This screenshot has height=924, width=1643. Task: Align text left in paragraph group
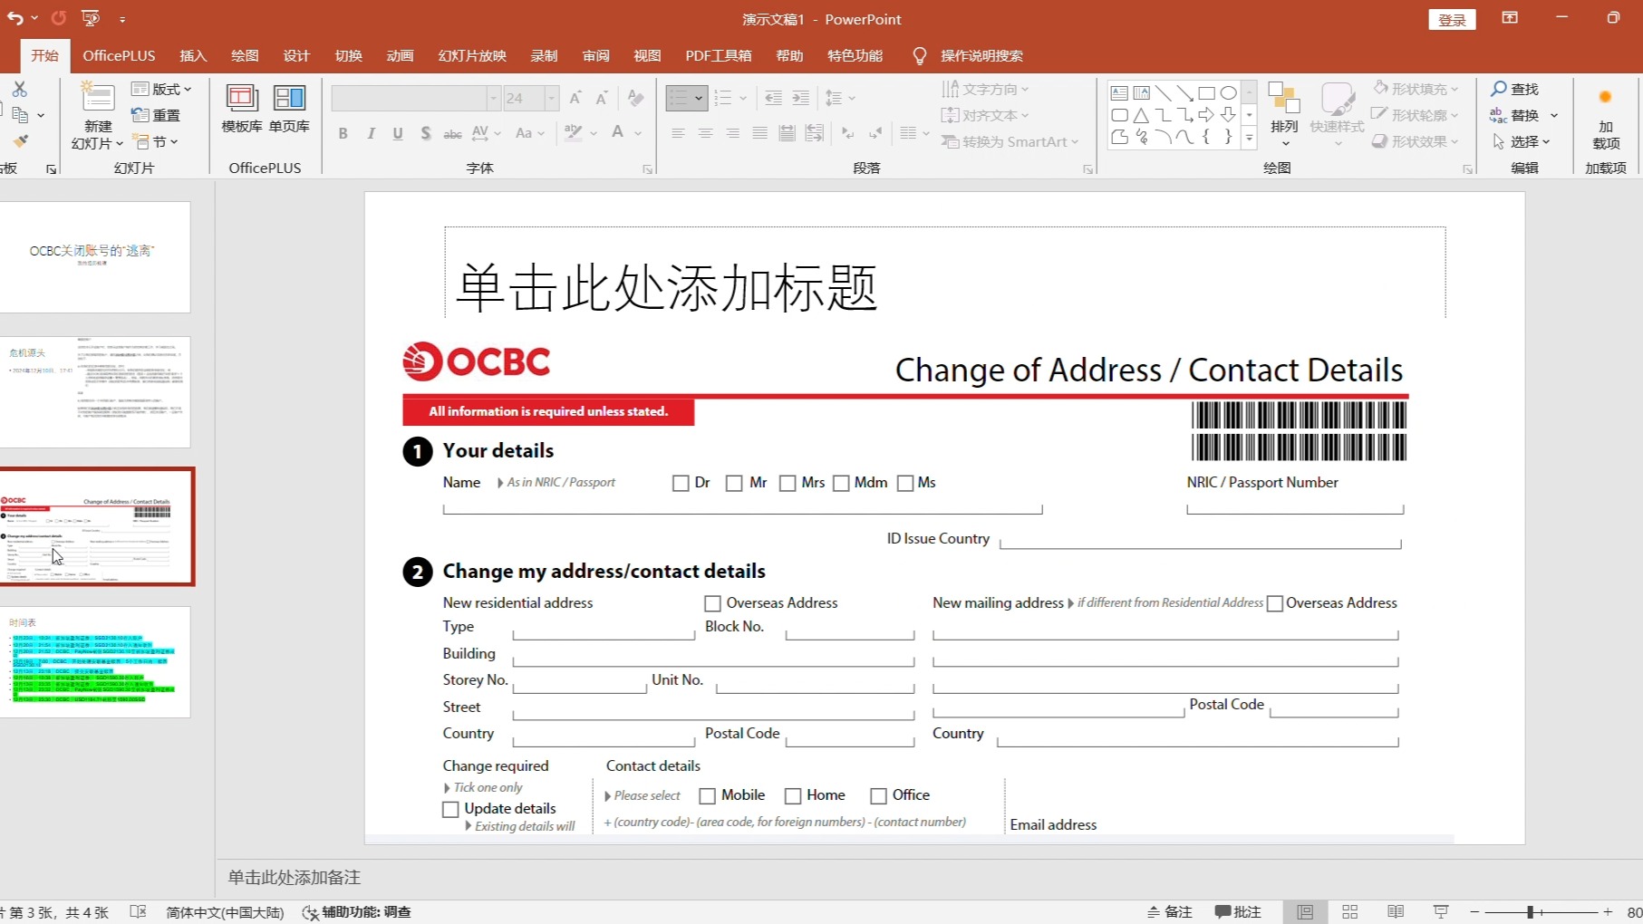point(678,133)
